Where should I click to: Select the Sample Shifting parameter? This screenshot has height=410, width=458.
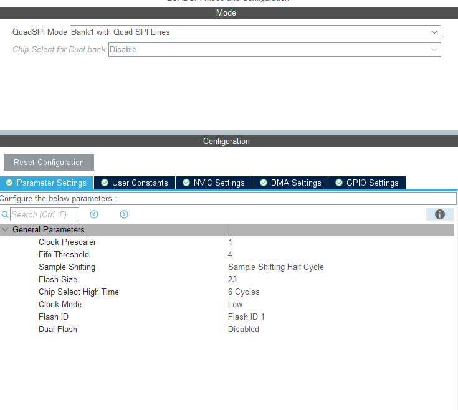pos(67,267)
